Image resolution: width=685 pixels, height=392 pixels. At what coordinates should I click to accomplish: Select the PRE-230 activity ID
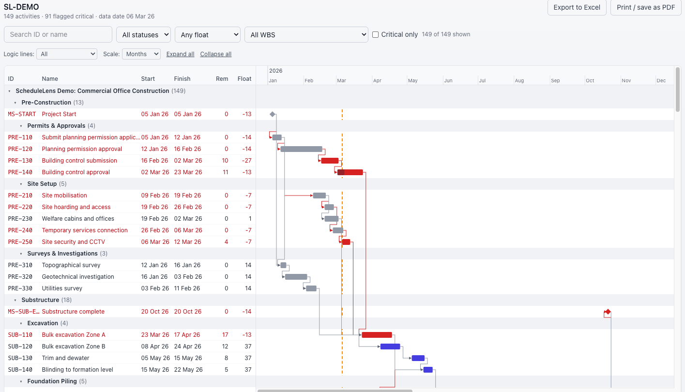(20, 219)
